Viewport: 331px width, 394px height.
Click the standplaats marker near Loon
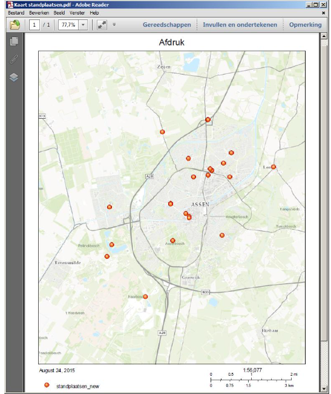274,167
